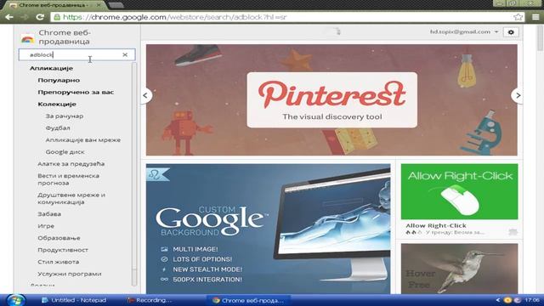
Task: Open the Chrome menu hamburger icon
Action: pos(535,17)
